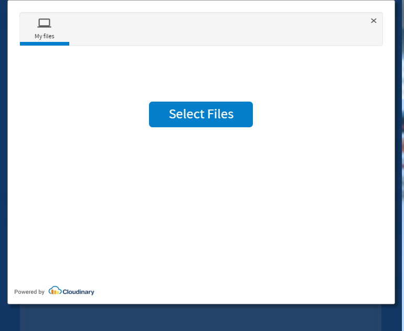Open the My files tab

click(x=44, y=29)
